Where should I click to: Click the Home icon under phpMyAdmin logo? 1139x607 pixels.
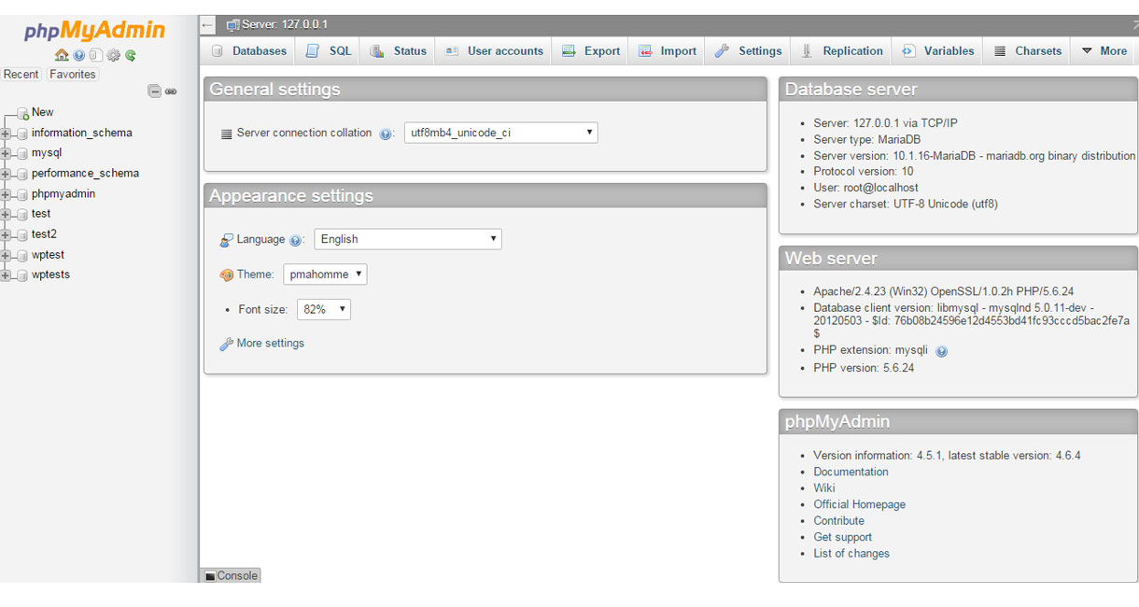click(62, 55)
